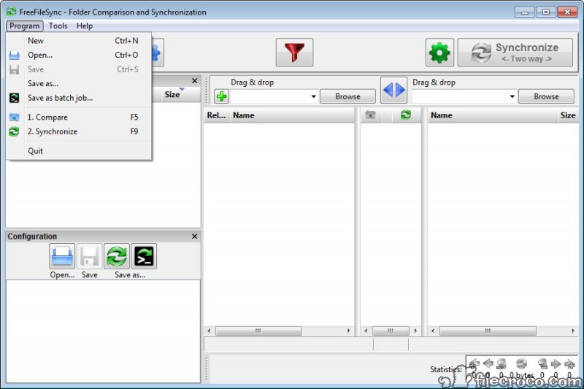Click the category view icon in middle header
Screen dimensions: 584x389
370,115
